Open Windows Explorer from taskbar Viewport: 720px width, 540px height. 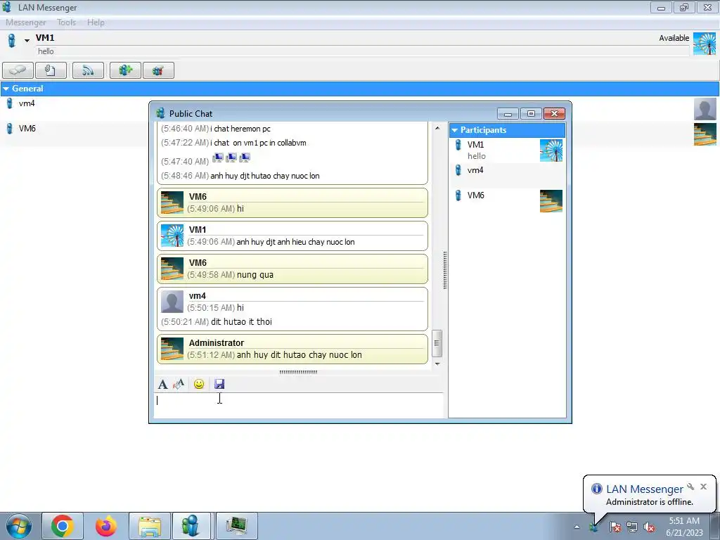150,526
